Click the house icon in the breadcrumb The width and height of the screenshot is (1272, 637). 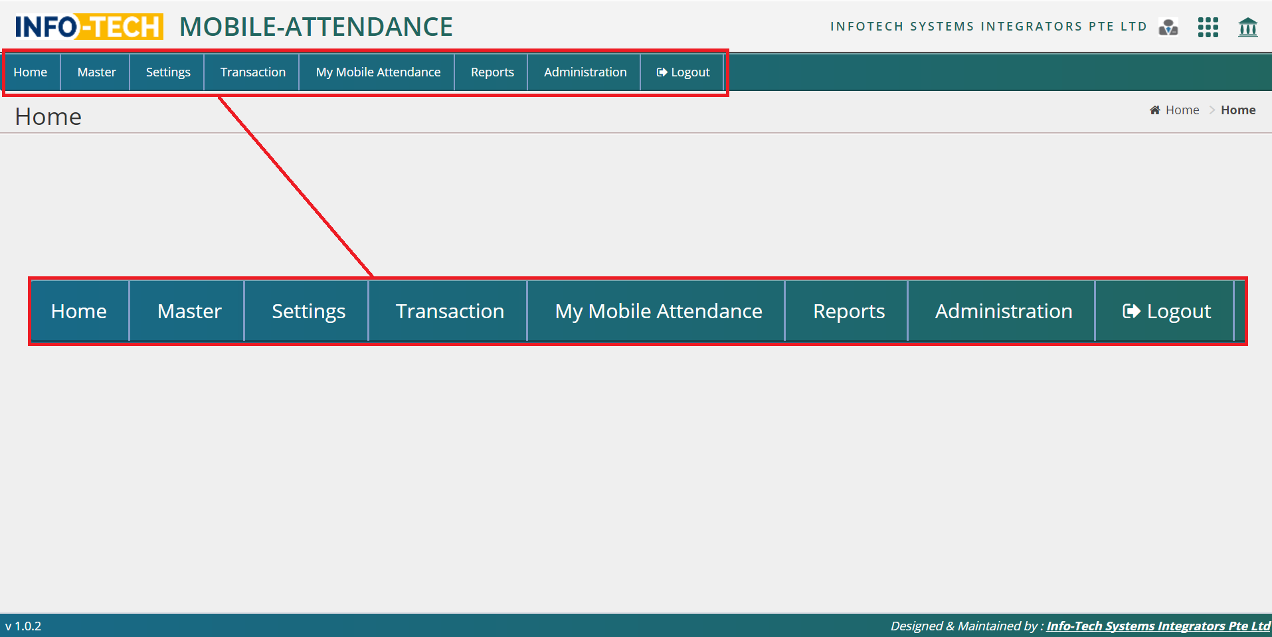(1154, 110)
